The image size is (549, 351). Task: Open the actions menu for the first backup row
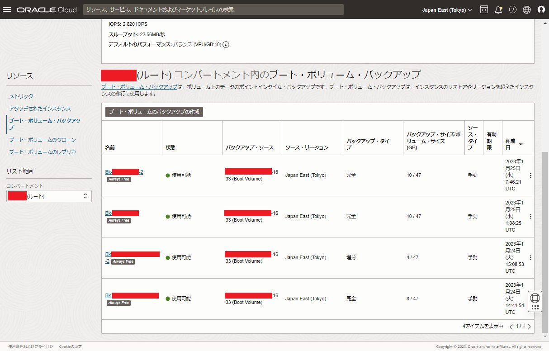coord(530,175)
